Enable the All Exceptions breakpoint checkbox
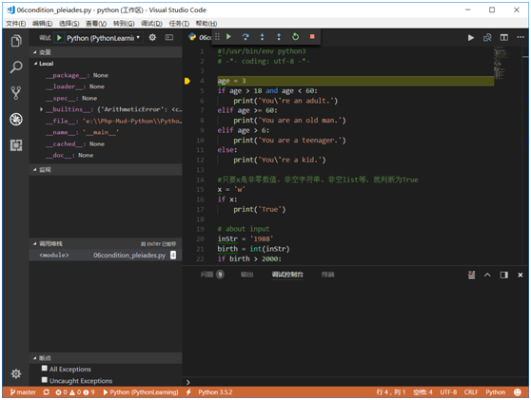Image resolution: width=531 pixels, height=400 pixels. [x=45, y=369]
